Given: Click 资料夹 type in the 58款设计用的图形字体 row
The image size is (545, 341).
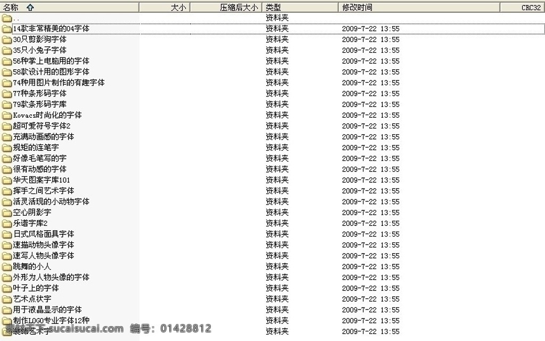Looking at the screenshot, I should [277, 72].
